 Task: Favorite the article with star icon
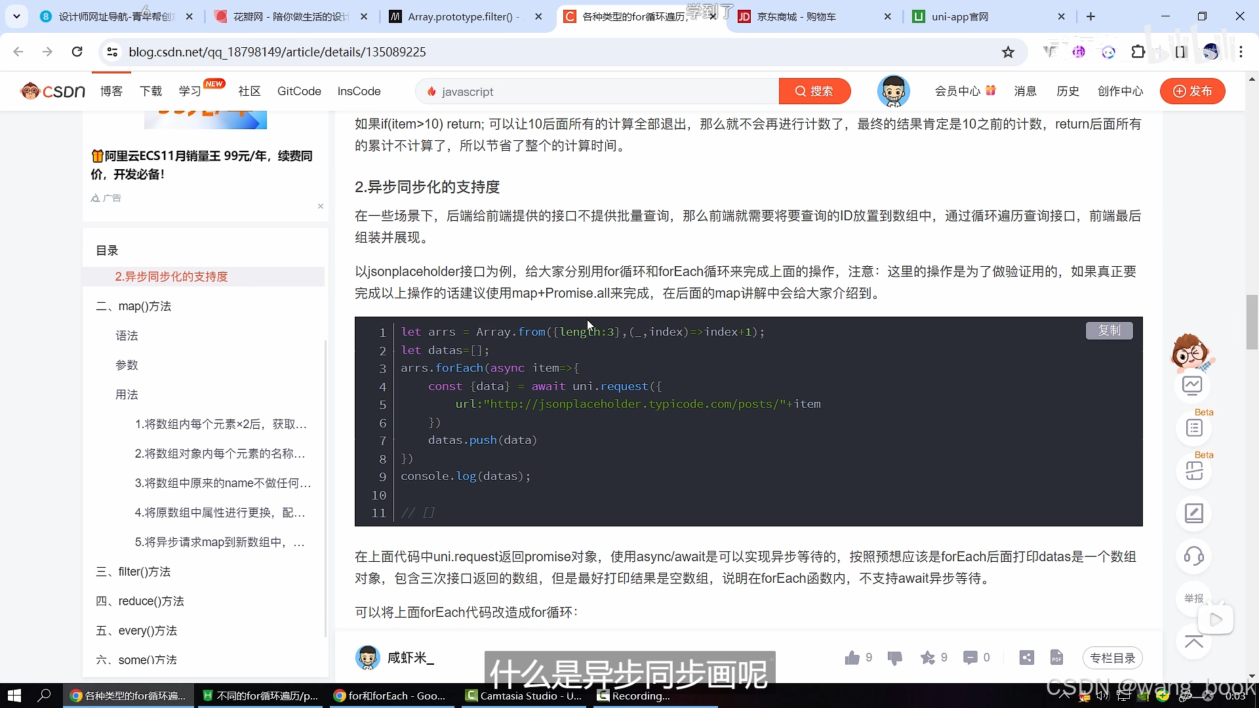click(x=928, y=658)
